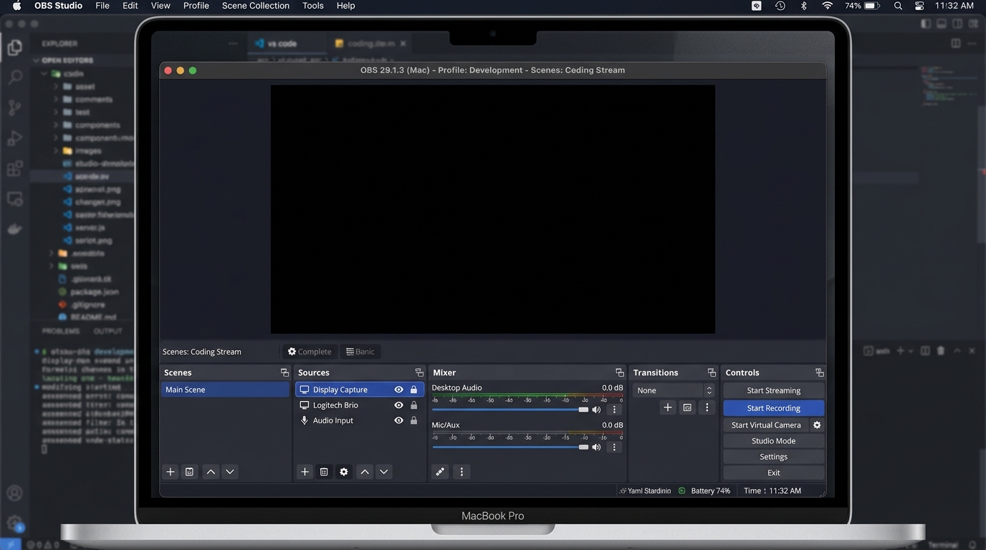Click the Mic/Aux three-dot options icon
Image resolution: width=986 pixels, height=550 pixels.
point(614,447)
